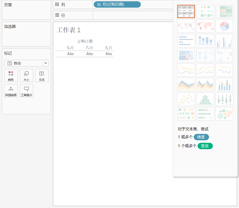Open the 详细信息 detail mark card

pos(11,91)
